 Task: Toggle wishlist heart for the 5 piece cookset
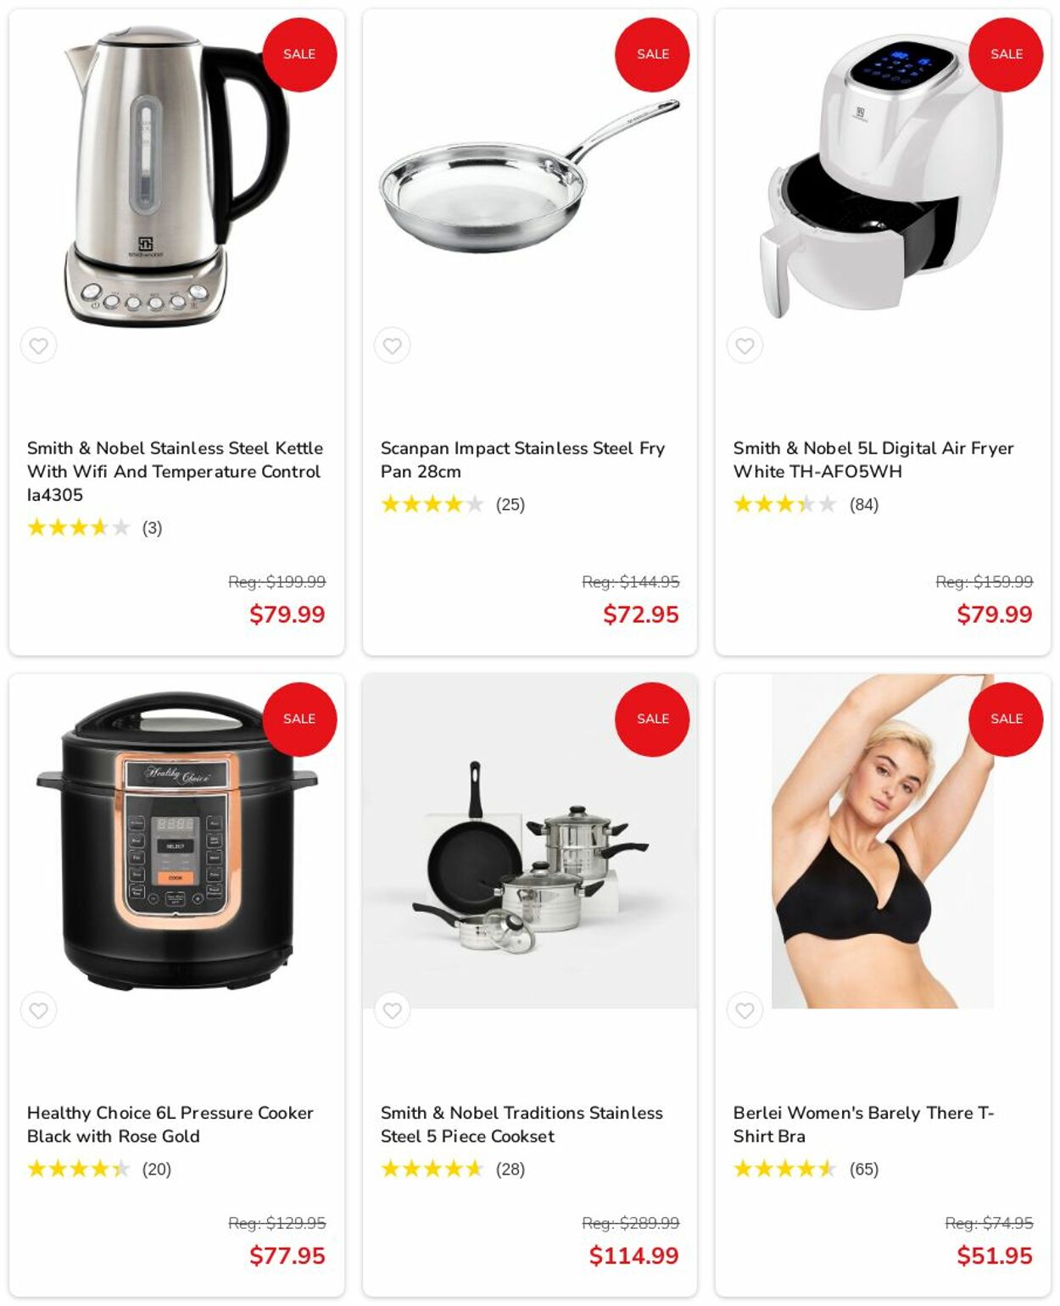point(392,1010)
